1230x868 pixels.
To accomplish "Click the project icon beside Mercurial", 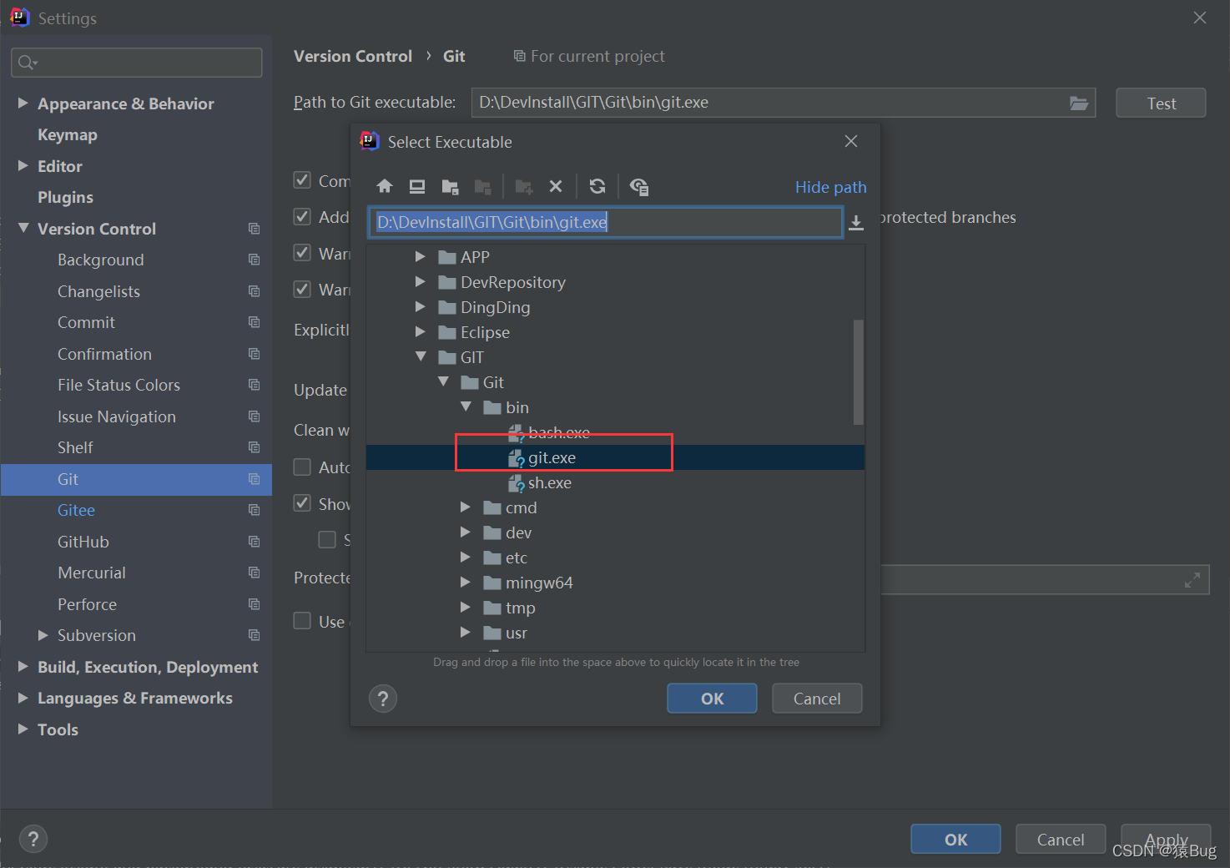I will [x=254, y=573].
